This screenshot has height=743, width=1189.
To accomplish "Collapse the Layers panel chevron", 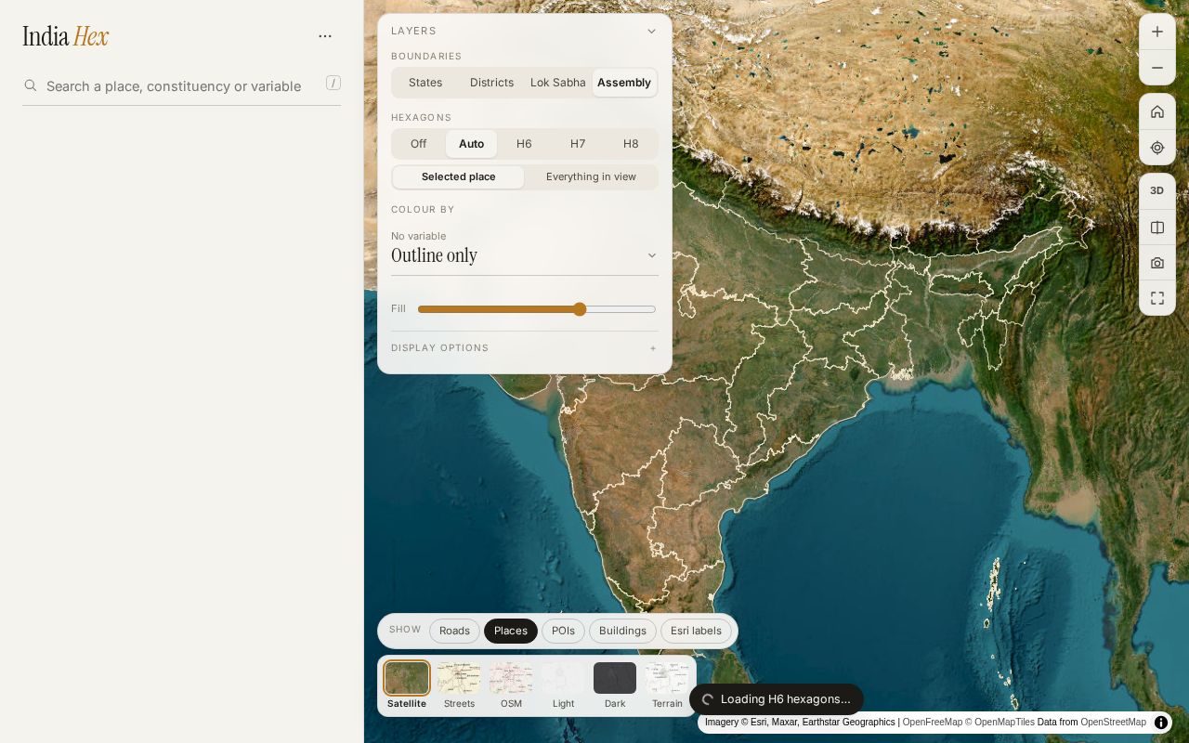I will pyautogui.click(x=651, y=31).
